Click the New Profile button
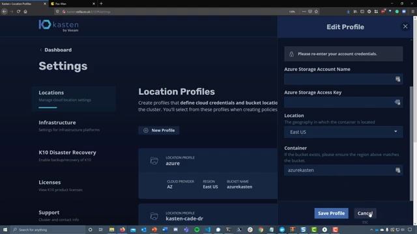The height and width of the screenshot is (234, 417). pos(159,130)
